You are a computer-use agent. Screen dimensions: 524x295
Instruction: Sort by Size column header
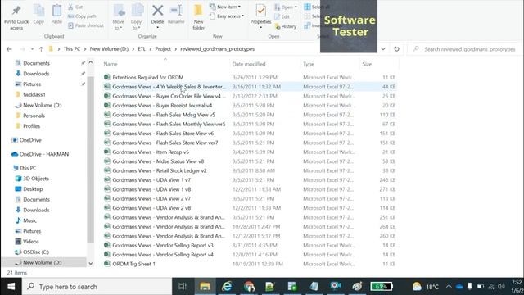point(367,64)
